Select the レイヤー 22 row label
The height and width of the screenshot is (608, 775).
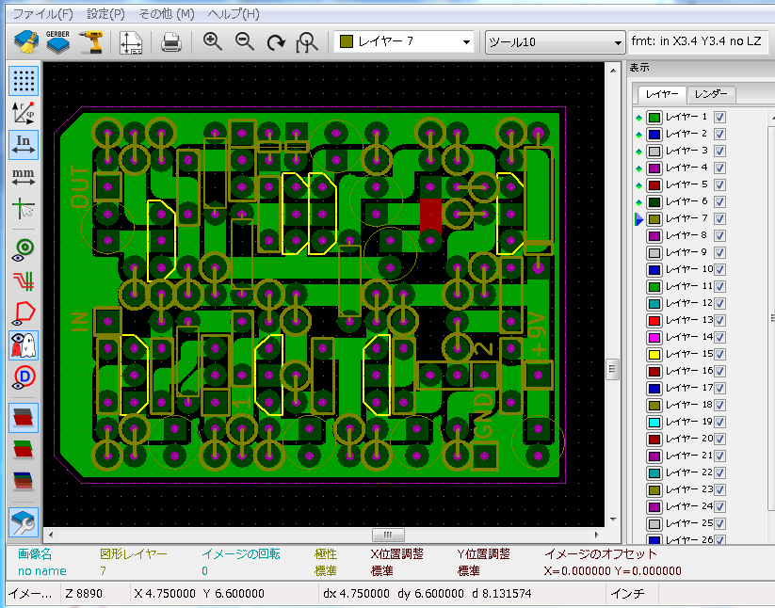689,473
